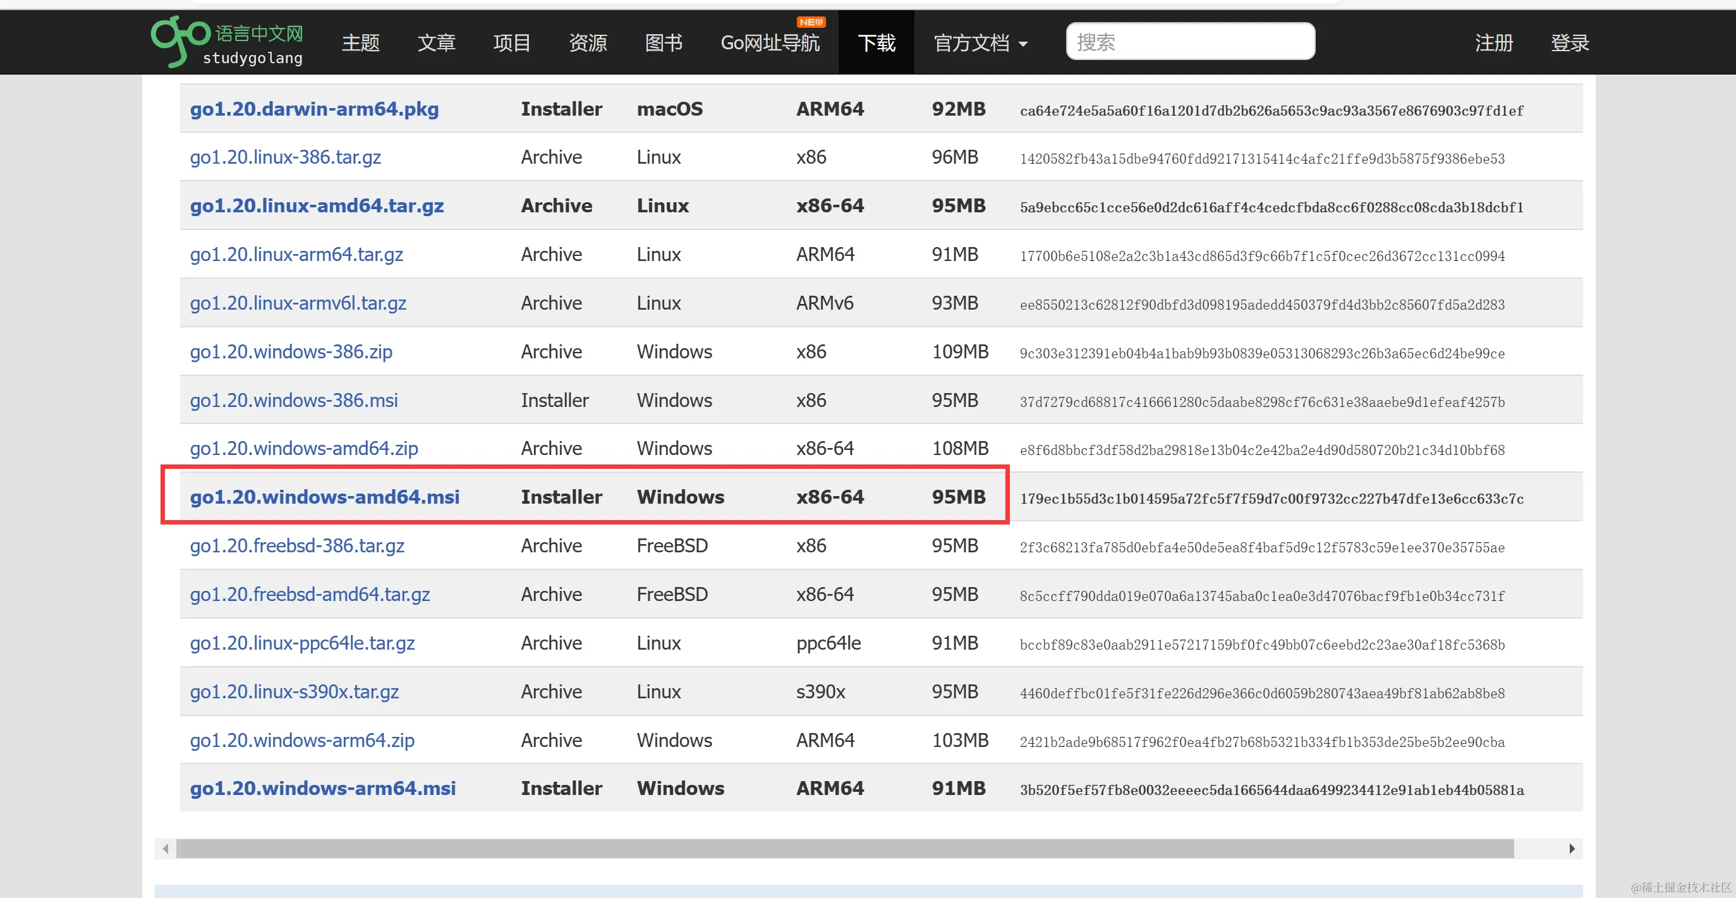Download go1.20.darwin-arm64.pkg installer
This screenshot has width=1736, height=898.
click(x=314, y=109)
